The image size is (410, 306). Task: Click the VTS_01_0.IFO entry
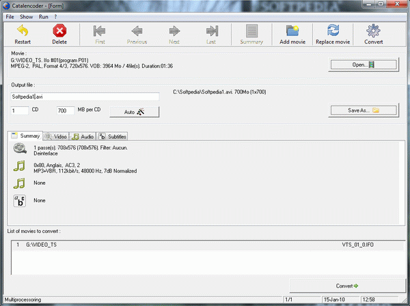point(357,245)
